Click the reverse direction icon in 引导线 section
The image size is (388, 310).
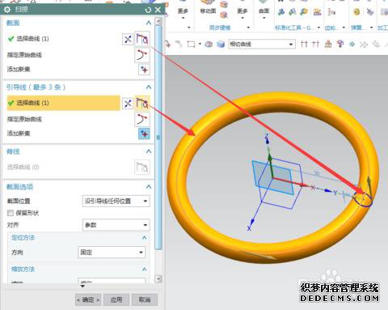click(128, 104)
